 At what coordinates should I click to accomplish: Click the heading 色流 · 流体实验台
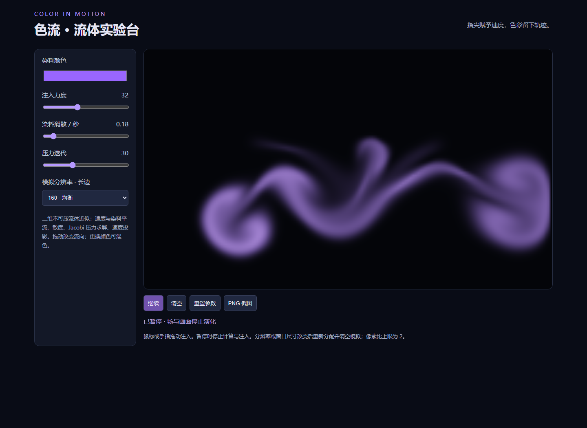87,30
